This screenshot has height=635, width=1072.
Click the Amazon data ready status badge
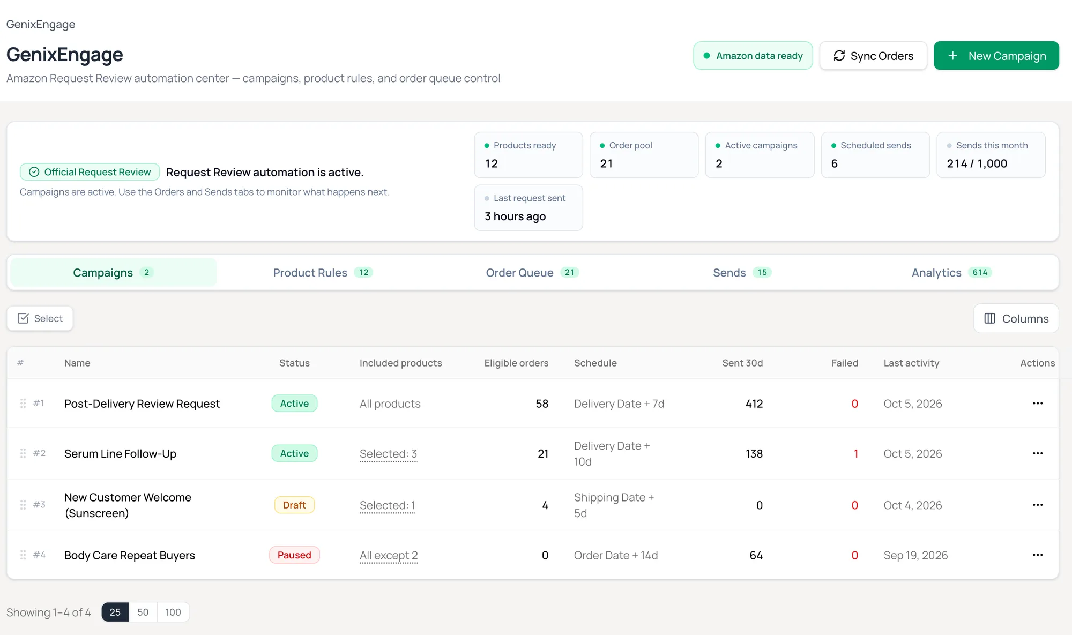(753, 56)
